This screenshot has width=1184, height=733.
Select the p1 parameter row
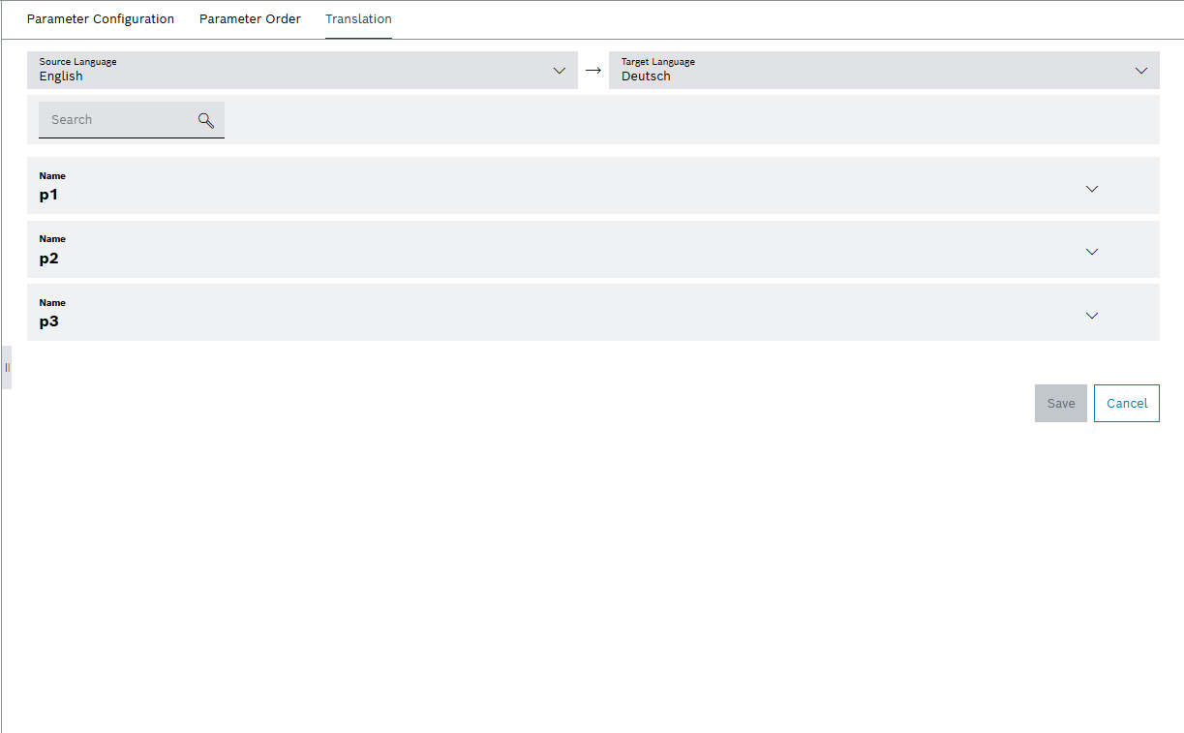point(581,185)
